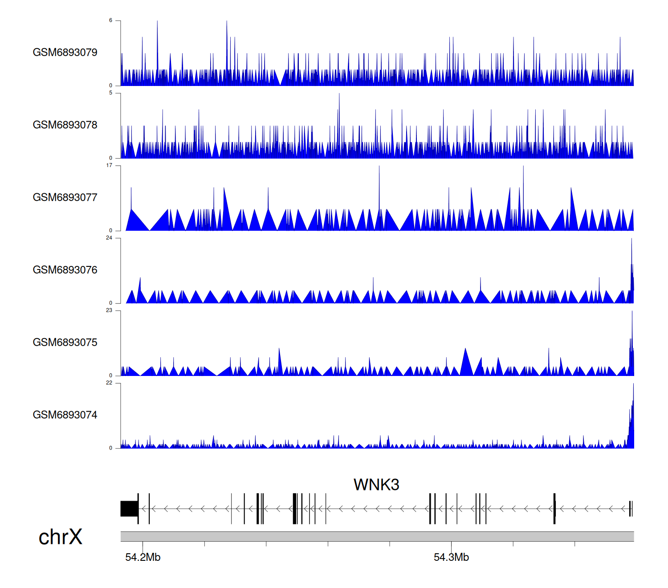The height and width of the screenshot is (588, 668).
Task: Select the GSM6893074 sample label
Action: [65, 415]
